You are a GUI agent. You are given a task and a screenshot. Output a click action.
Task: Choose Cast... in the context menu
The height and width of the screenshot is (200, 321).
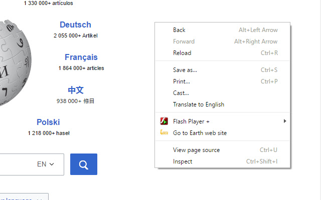click(x=223, y=93)
